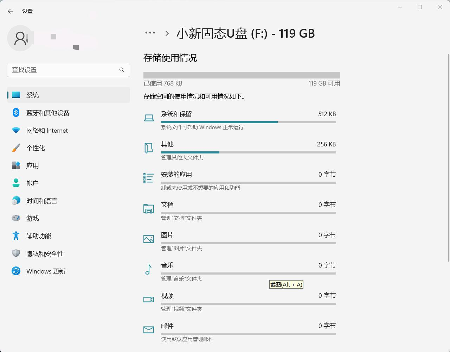Click the 系统和保留 usage progress bar
Screen dimensions: 450x352
coord(249,122)
